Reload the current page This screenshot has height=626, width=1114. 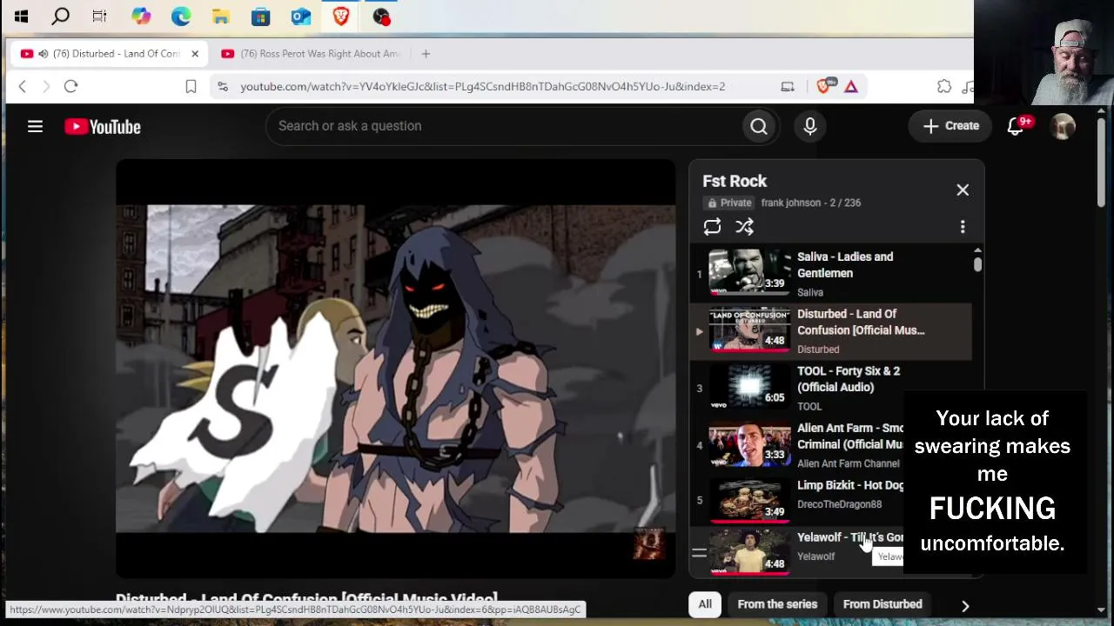tap(70, 86)
